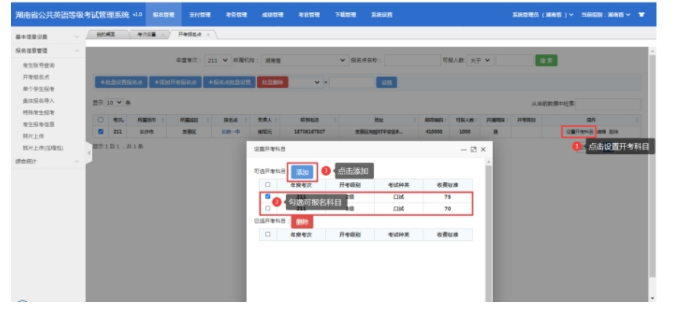Screen dimensions: 683x316
Task: Uncheck the 长沙市 table row checkbox
Action: pos(101,131)
